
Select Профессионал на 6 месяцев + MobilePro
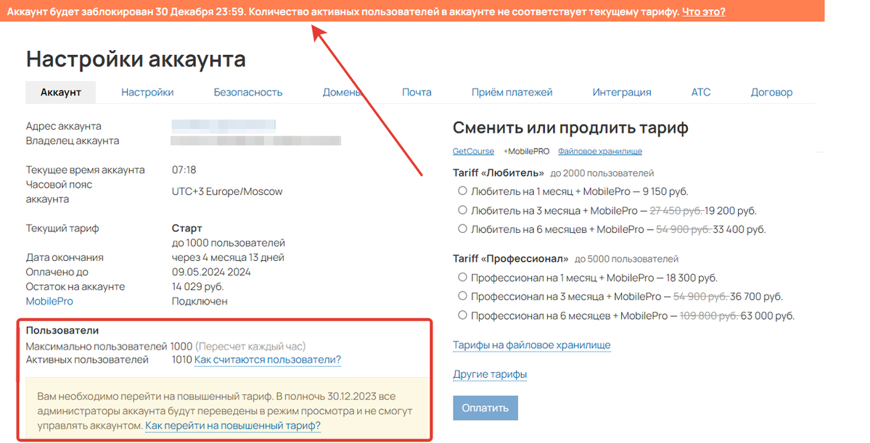pyautogui.click(x=462, y=315)
